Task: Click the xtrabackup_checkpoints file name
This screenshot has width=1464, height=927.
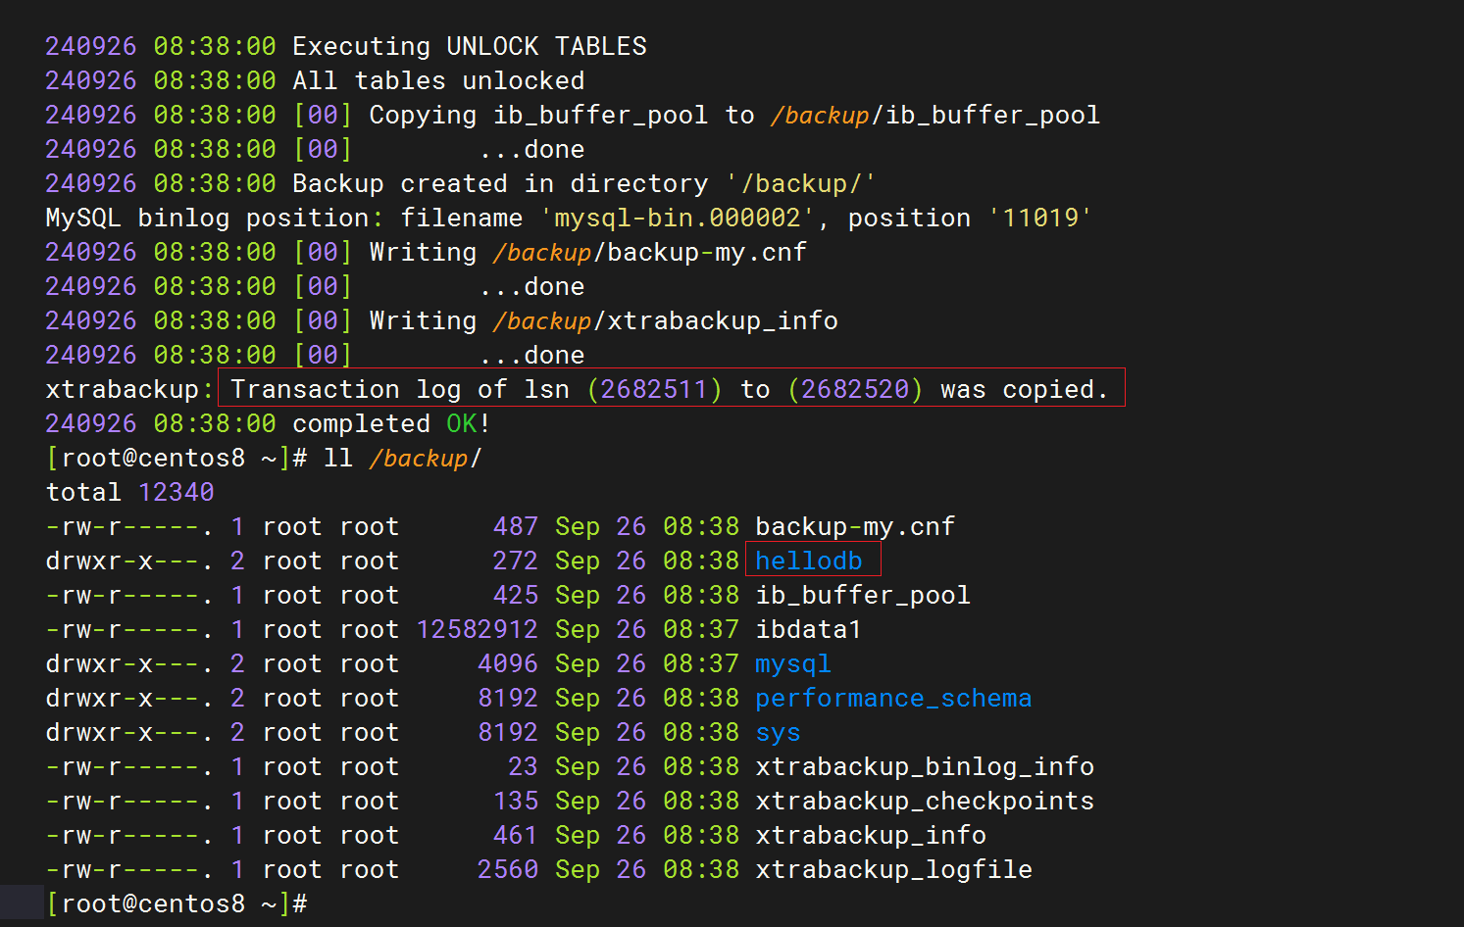Action: pyautogui.click(x=925, y=802)
